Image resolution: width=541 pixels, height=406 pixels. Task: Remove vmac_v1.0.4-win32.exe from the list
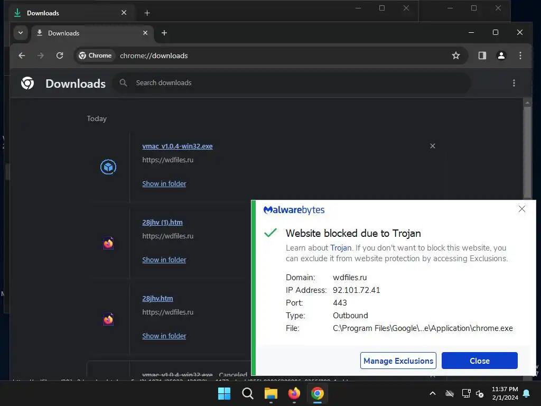tap(432, 146)
